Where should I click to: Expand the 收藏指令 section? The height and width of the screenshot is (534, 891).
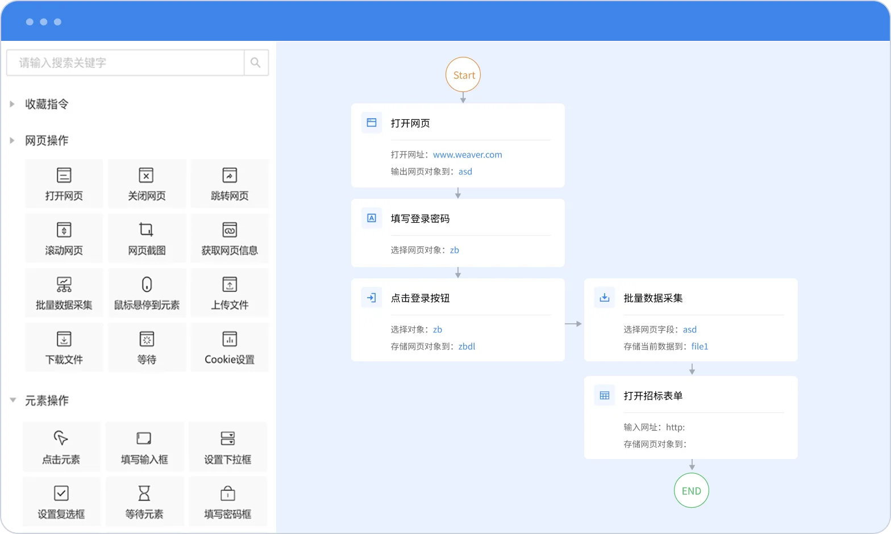point(12,104)
